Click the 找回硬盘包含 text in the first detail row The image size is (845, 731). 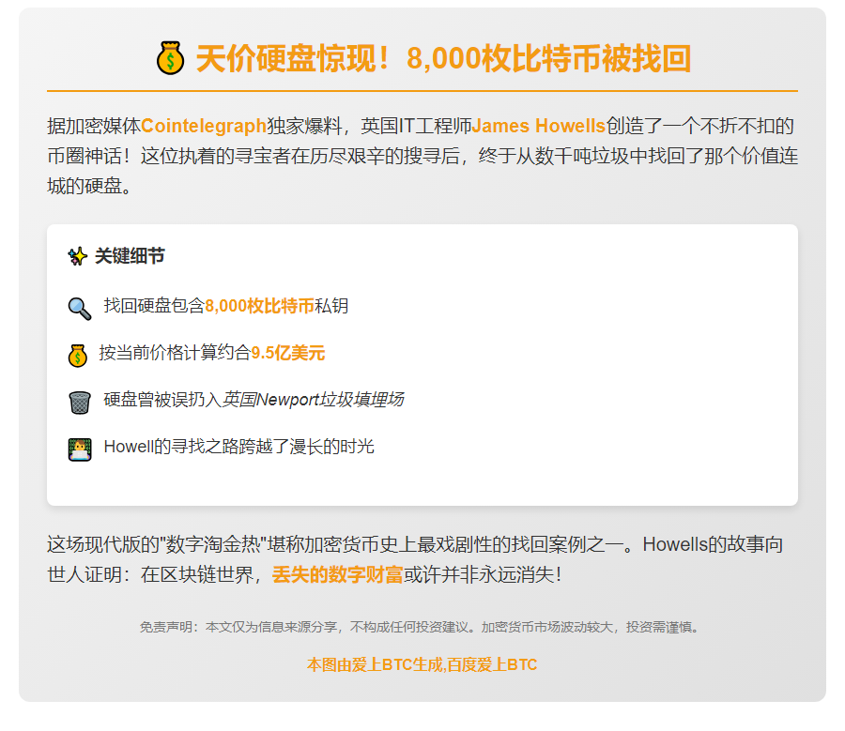[154, 306]
